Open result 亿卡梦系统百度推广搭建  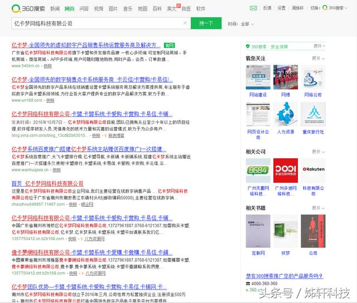(x=89, y=149)
